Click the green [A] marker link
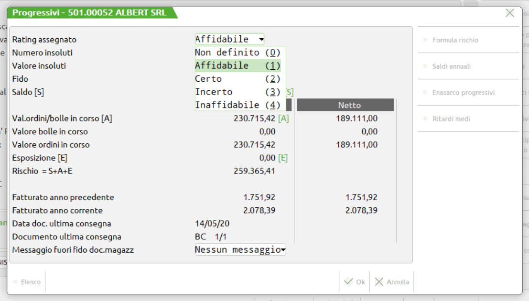Screen dimensions: 529x301 pyautogui.click(x=283, y=118)
